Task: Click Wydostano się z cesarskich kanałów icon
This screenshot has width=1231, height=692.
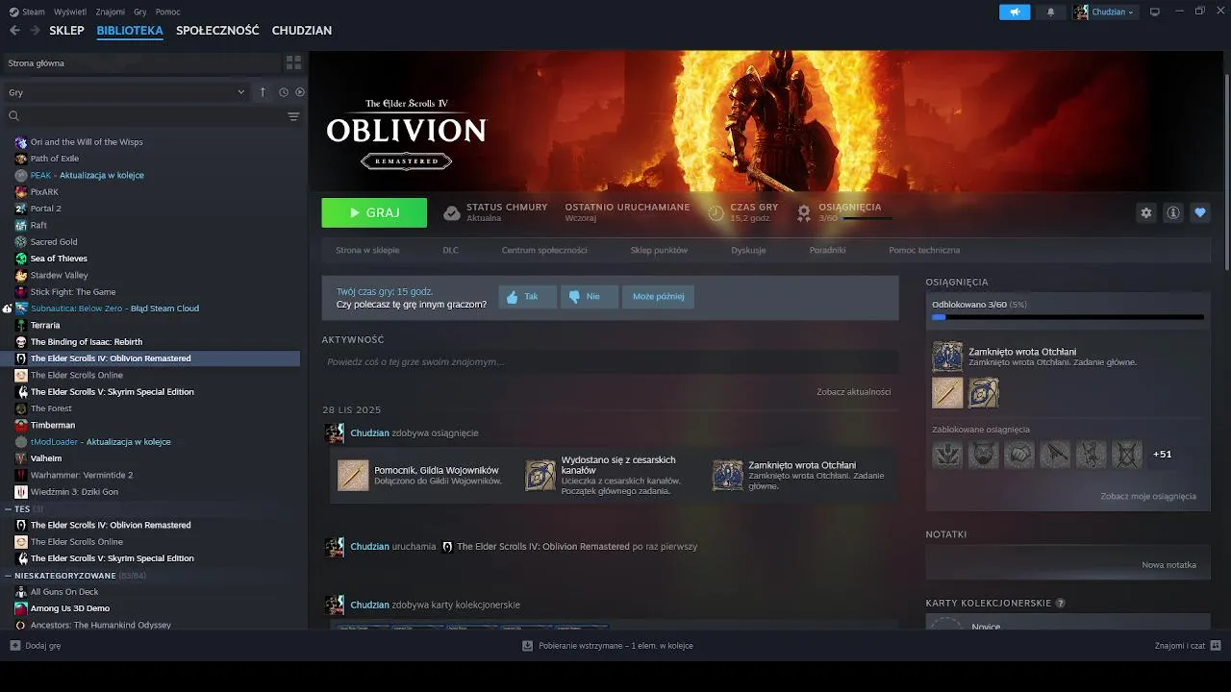Action: pos(540,475)
